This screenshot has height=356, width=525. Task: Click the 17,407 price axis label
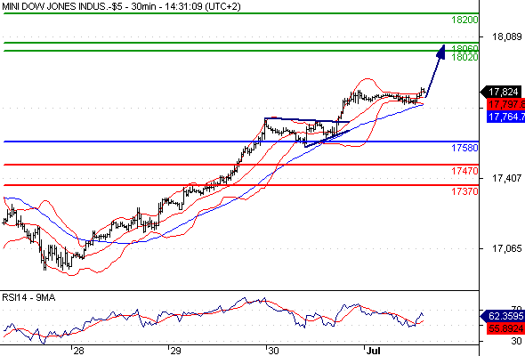pos(506,178)
